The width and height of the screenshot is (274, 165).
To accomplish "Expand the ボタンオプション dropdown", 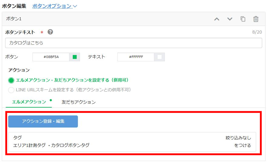I will pyautogui.click(x=55, y=6).
